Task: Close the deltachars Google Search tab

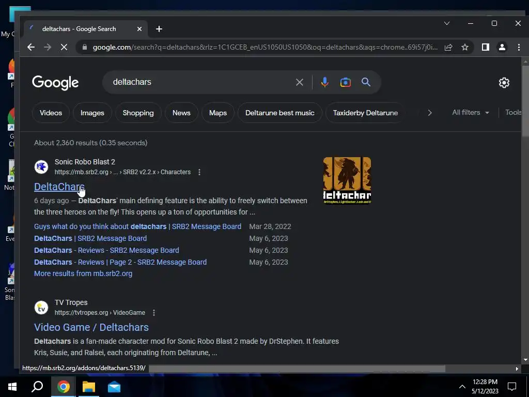Action: click(x=139, y=29)
